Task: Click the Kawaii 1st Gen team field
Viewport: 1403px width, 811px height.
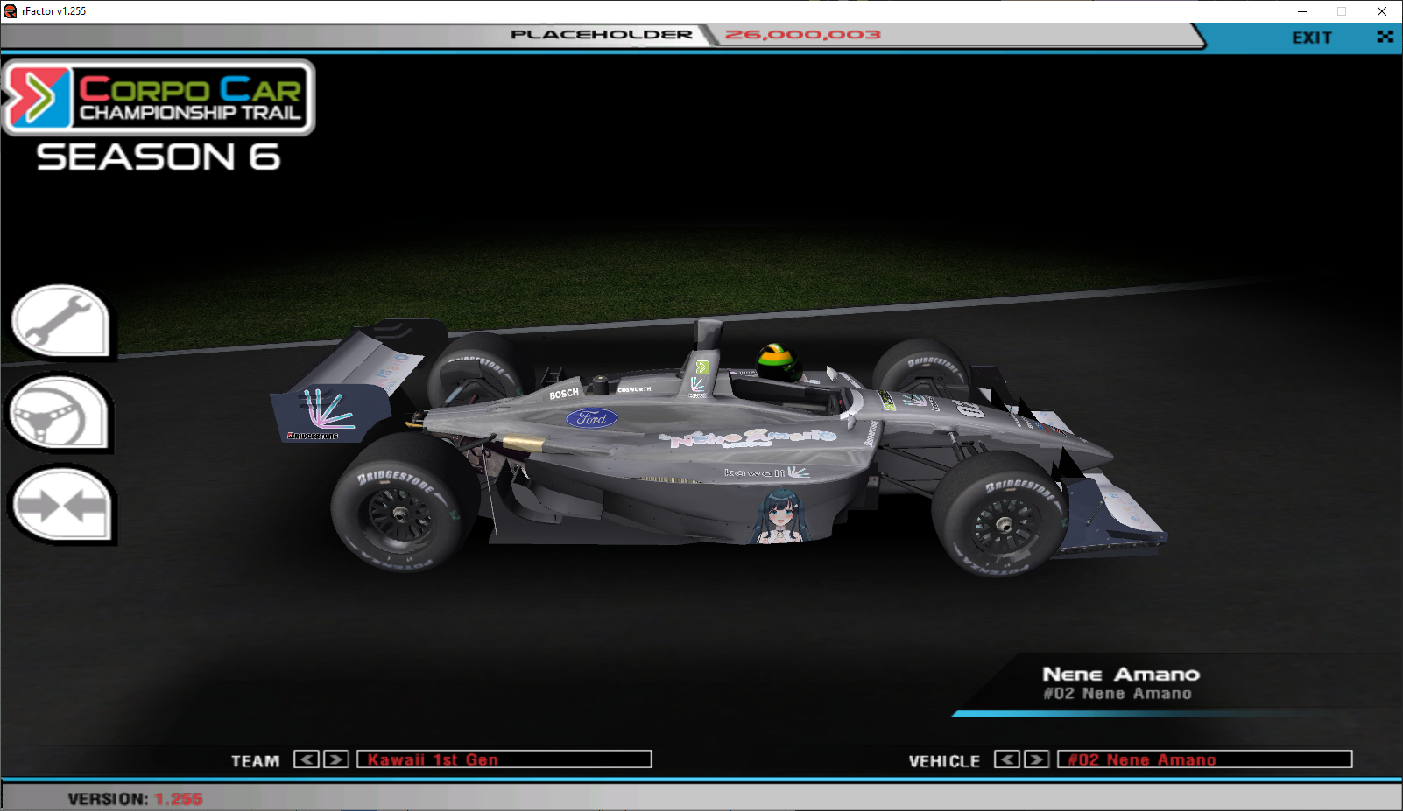Action: (x=504, y=759)
